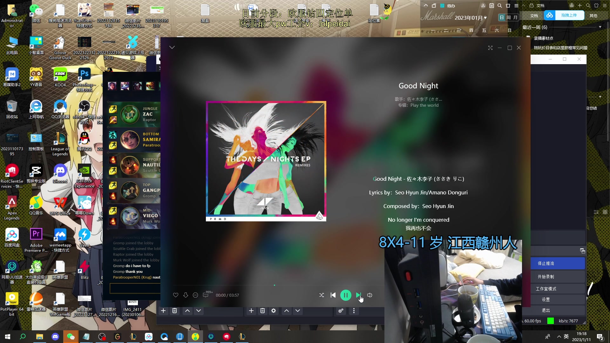The width and height of the screenshot is (610, 343).
Task: Switch calendar to 月 view
Action: click(x=515, y=17)
